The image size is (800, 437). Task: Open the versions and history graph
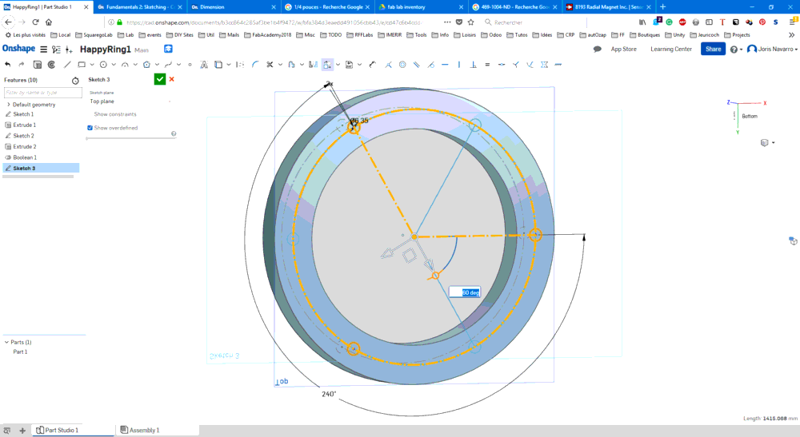[56, 50]
